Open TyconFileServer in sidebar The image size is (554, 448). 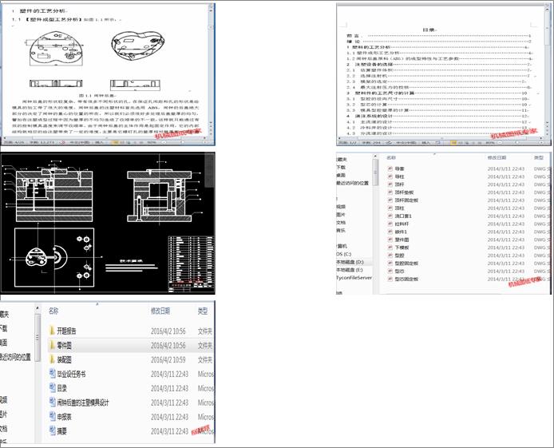tap(354, 278)
